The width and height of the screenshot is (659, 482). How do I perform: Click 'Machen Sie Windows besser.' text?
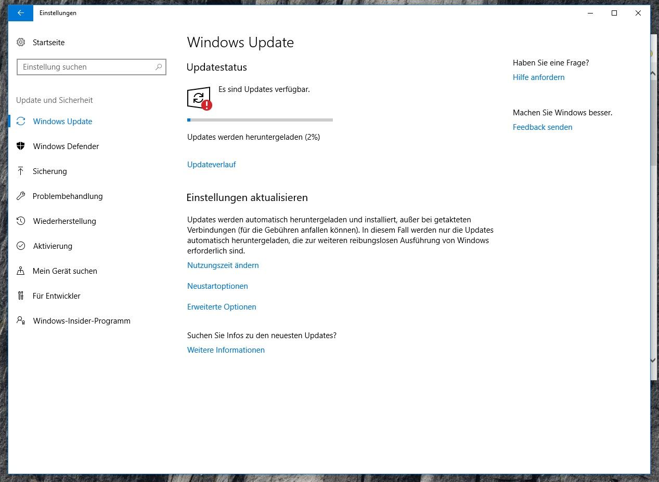562,113
